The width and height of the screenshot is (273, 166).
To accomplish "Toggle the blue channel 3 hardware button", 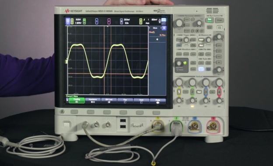I will pos(206,92).
